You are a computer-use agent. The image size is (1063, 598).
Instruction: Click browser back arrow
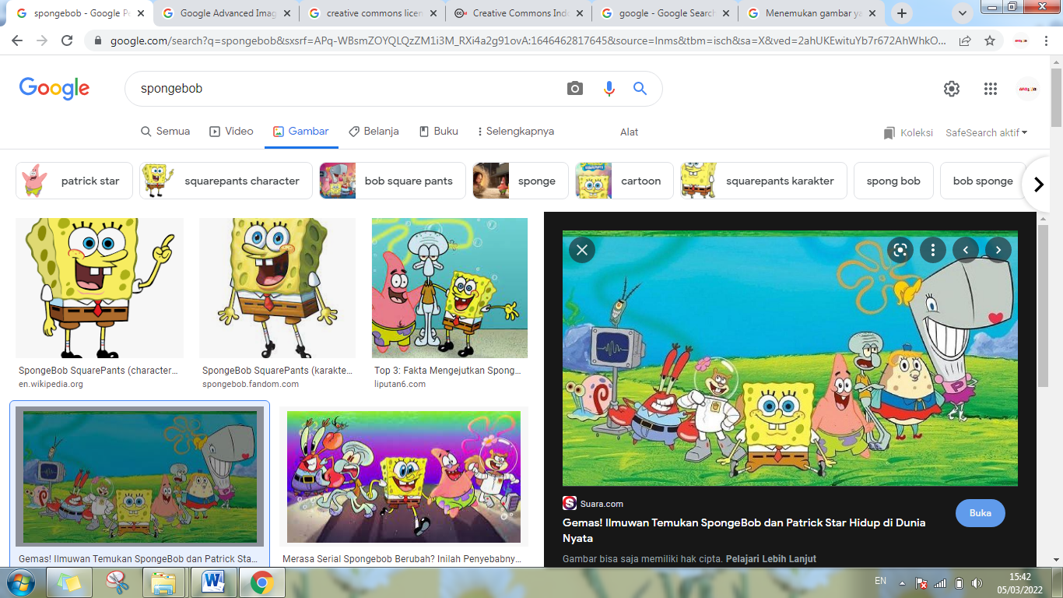tap(19, 40)
